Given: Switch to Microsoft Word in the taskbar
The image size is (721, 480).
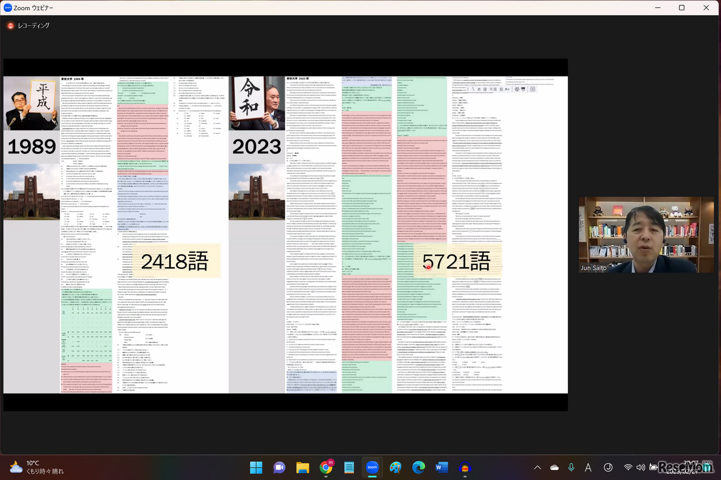Looking at the screenshot, I should (x=442, y=467).
